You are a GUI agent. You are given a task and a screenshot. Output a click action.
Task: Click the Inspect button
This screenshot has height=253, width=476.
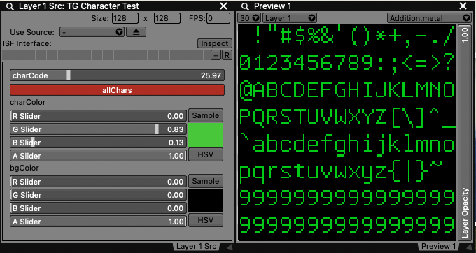[x=215, y=43]
